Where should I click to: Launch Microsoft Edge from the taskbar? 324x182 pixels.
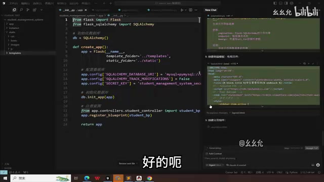pos(87,178)
